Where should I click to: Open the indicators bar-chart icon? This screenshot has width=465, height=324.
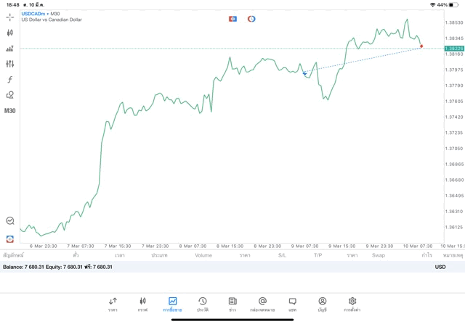pos(9,49)
